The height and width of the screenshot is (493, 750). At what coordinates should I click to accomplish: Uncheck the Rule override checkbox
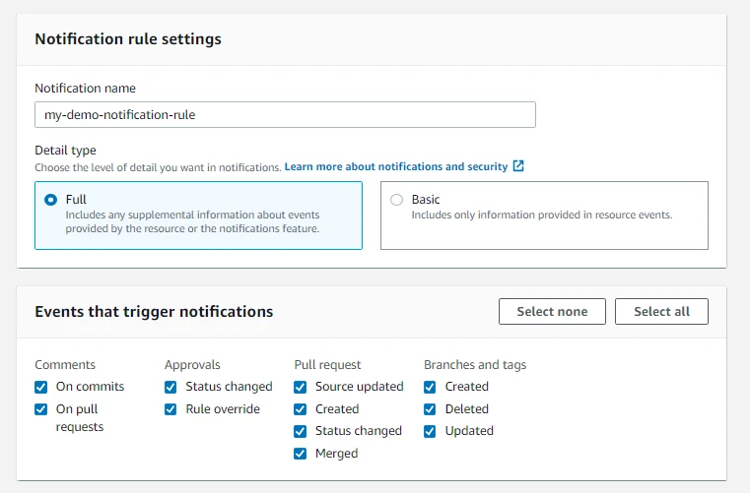[x=171, y=409]
